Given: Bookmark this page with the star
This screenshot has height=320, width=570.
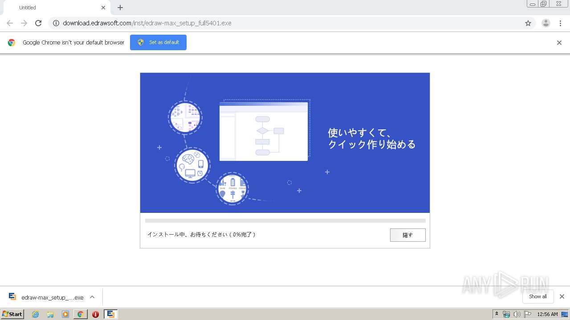Looking at the screenshot, I should (528, 23).
